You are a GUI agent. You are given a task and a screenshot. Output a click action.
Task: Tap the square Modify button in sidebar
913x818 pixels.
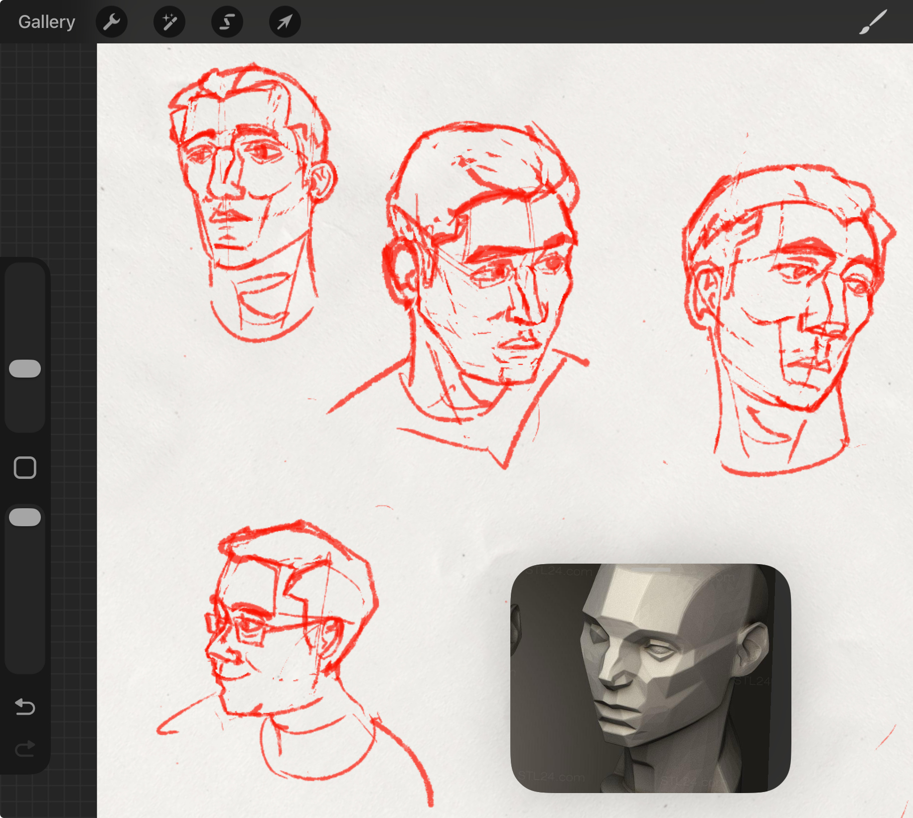click(x=25, y=468)
